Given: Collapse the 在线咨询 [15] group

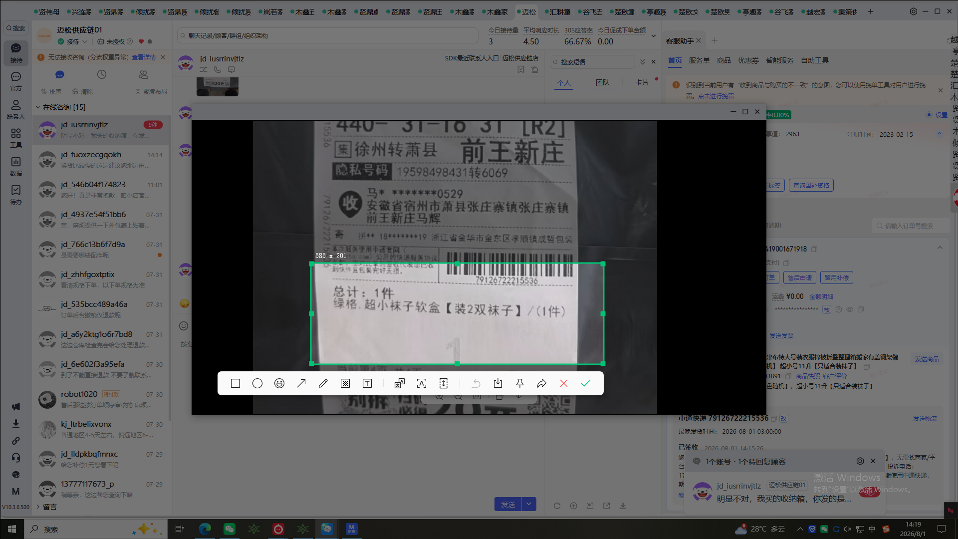Looking at the screenshot, I should (38, 107).
